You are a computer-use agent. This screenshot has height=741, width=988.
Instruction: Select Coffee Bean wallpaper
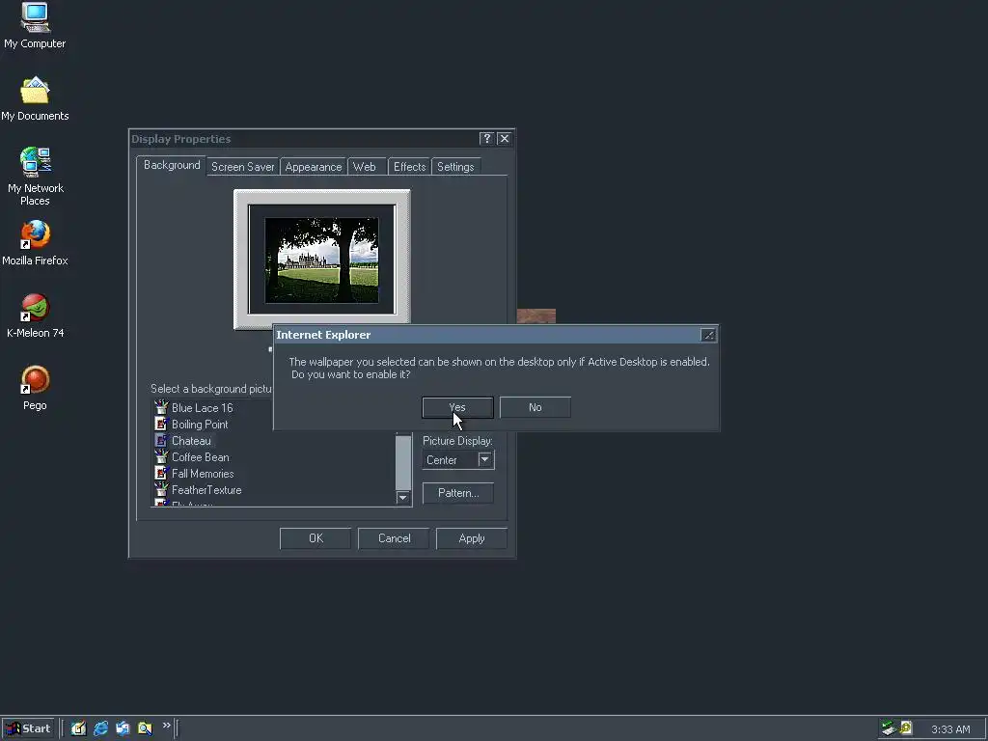(x=200, y=456)
